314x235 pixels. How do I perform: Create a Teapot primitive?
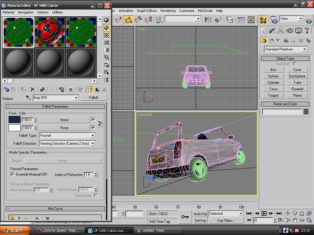tap(273, 95)
